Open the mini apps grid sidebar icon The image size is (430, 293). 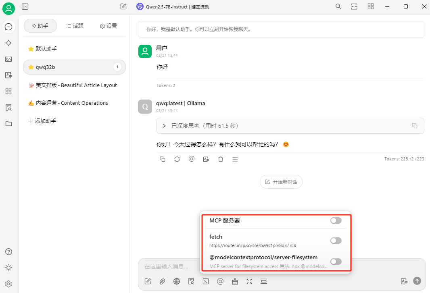[8, 91]
